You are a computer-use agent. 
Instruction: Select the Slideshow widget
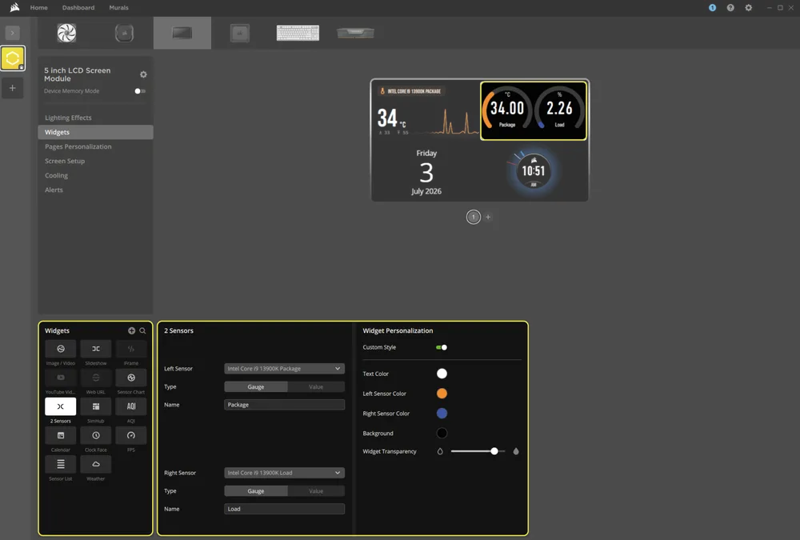point(95,349)
